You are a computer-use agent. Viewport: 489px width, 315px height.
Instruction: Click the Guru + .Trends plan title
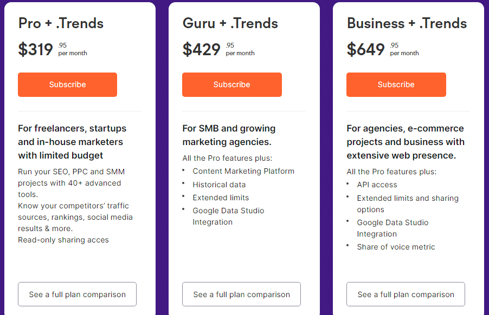(230, 23)
